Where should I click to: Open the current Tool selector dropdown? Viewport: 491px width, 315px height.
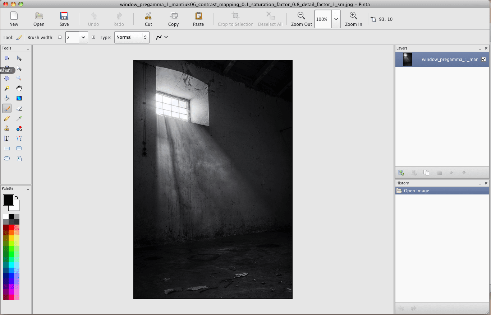point(19,37)
